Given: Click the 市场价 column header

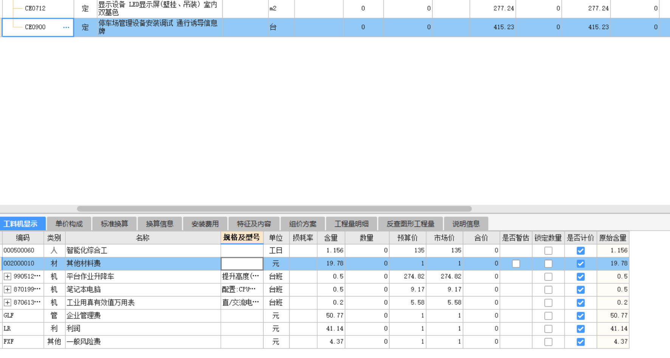Looking at the screenshot, I should coord(444,238).
